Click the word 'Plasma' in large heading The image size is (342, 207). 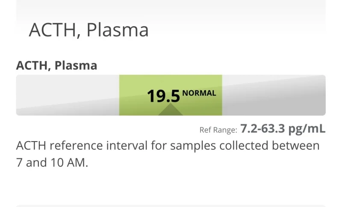118,30
